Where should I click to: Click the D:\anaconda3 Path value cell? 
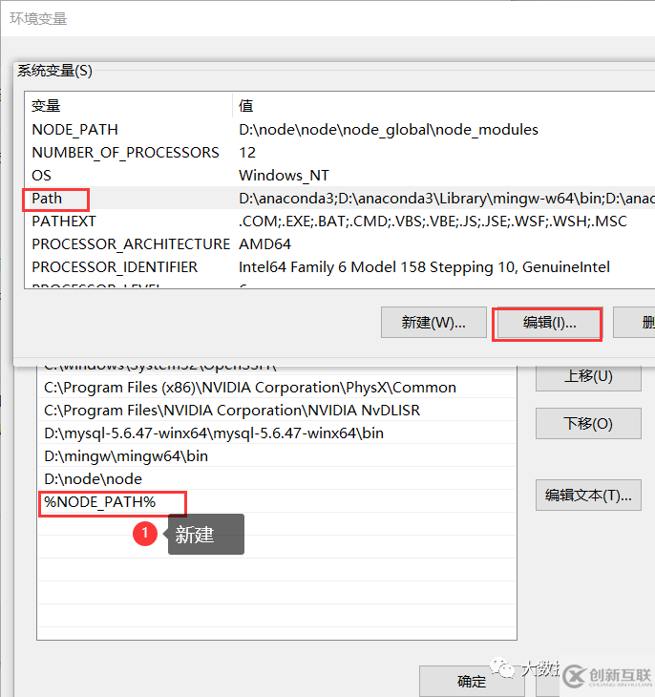[446, 199]
